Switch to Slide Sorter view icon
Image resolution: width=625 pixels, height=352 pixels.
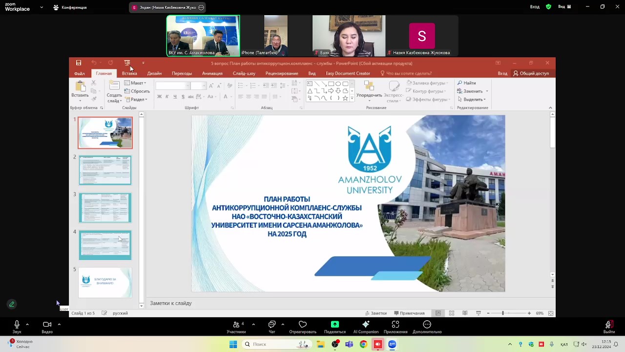tap(452, 313)
